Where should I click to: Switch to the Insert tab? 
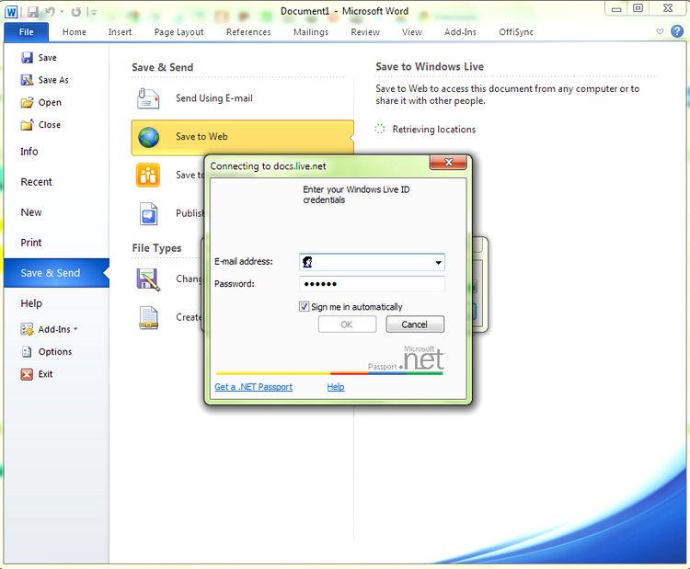click(120, 32)
